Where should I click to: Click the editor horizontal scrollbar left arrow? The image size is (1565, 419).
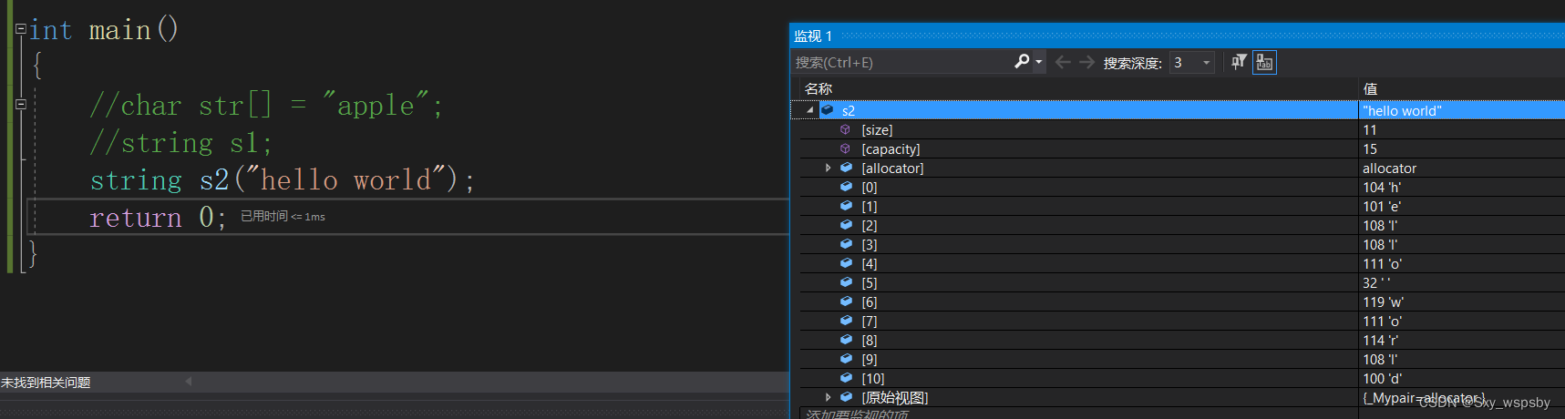[189, 382]
